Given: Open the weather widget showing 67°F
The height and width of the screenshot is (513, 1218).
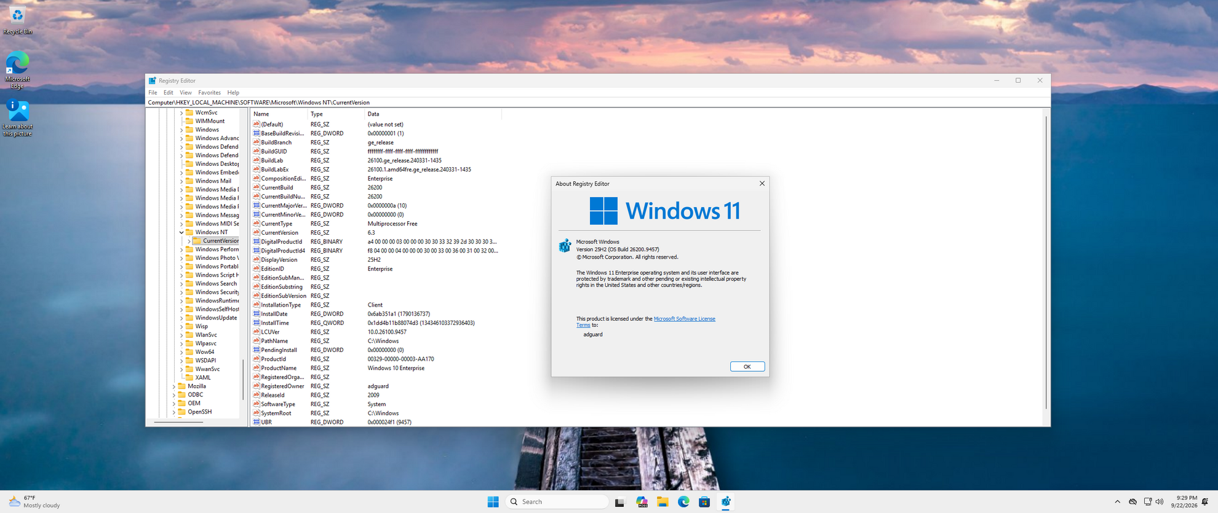Looking at the screenshot, I should coord(34,502).
